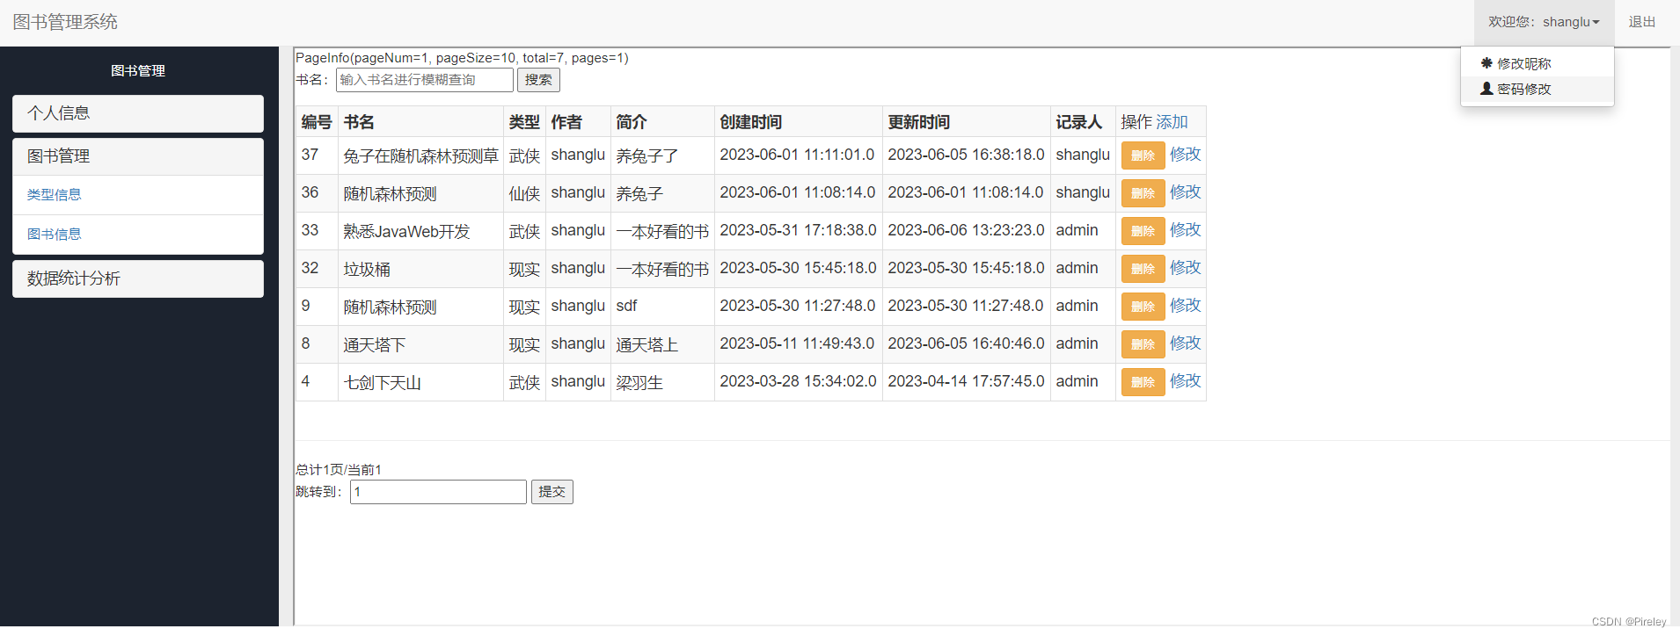Screen dimensions: 1680x636
Task: Delete book 4 七剑下天山
Action: point(1143,382)
